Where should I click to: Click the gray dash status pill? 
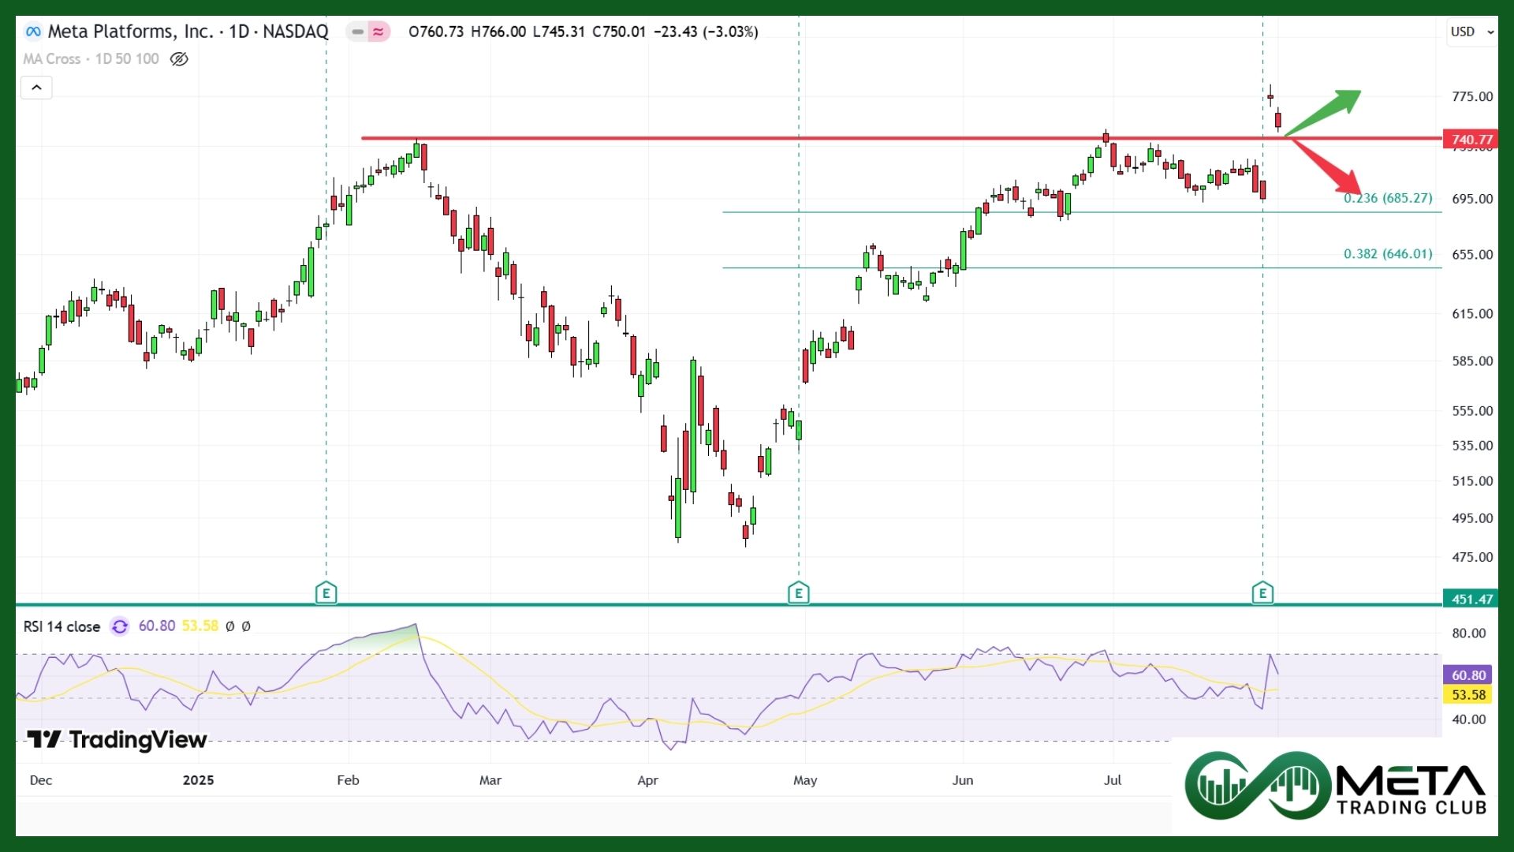(358, 32)
